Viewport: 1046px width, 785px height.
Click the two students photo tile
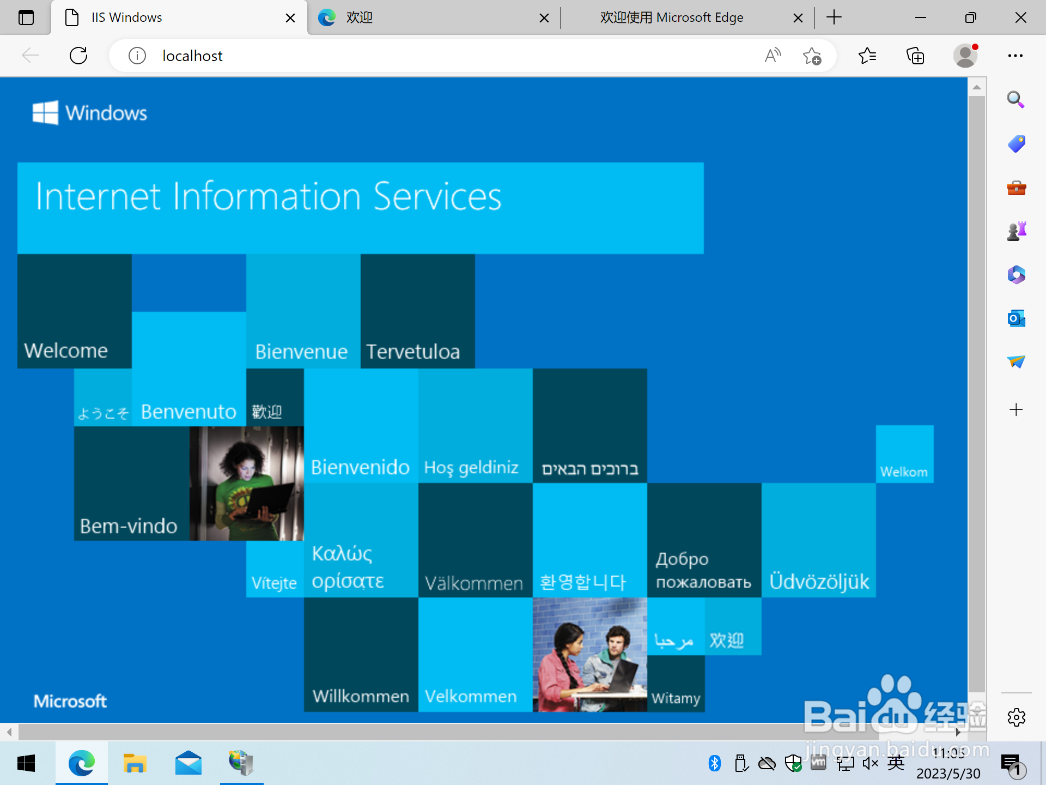(x=590, y=655)
